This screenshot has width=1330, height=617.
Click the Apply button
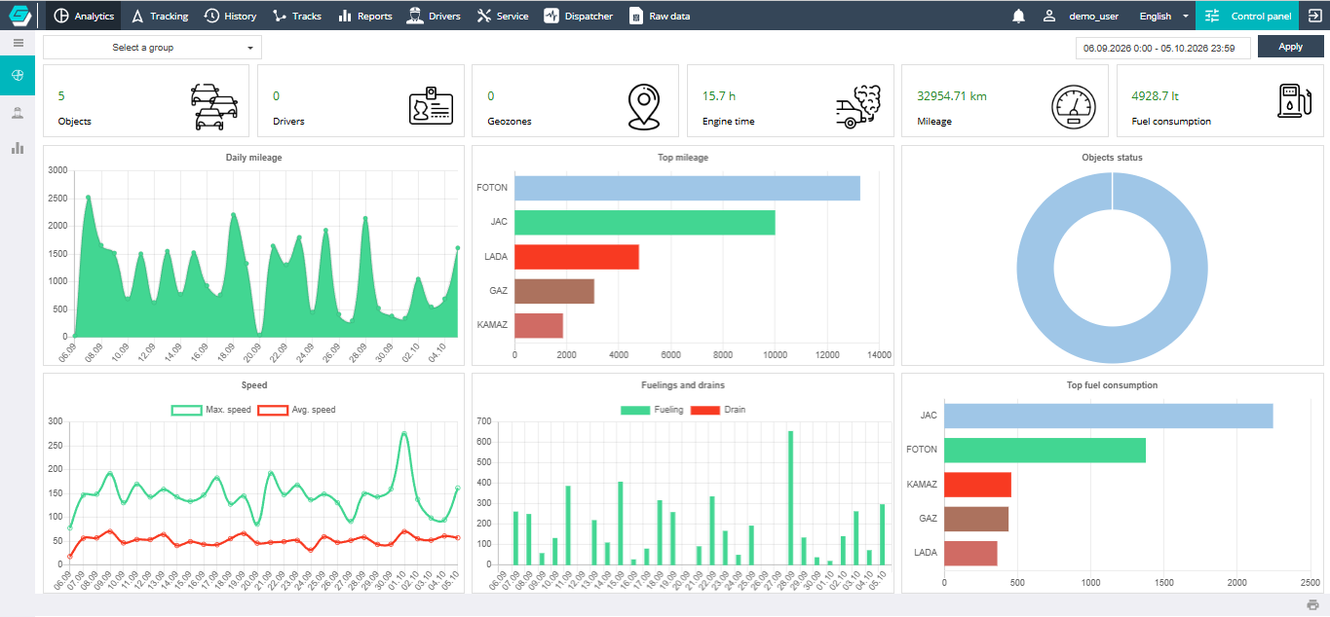click(x=1290, y=47)
